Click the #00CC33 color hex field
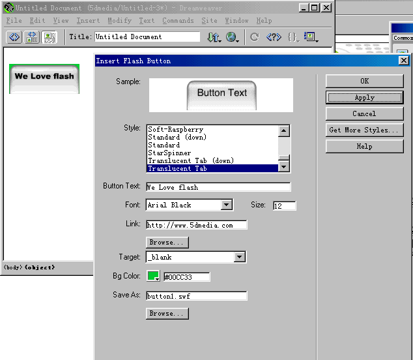 tap(187, 277)
